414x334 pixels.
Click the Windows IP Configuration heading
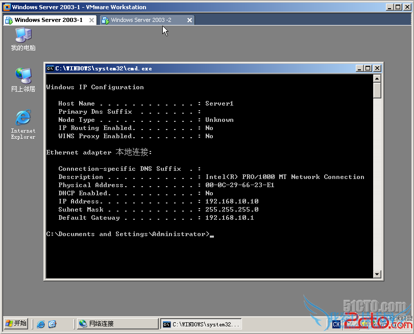(95, 87)
